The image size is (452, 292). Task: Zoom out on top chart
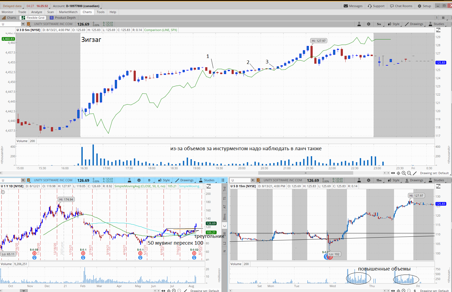(x=409, y=173)
